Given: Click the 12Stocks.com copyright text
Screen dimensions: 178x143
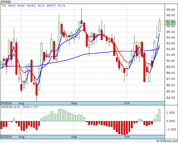Looking at the screenshot, I should (x=167, y=141).
